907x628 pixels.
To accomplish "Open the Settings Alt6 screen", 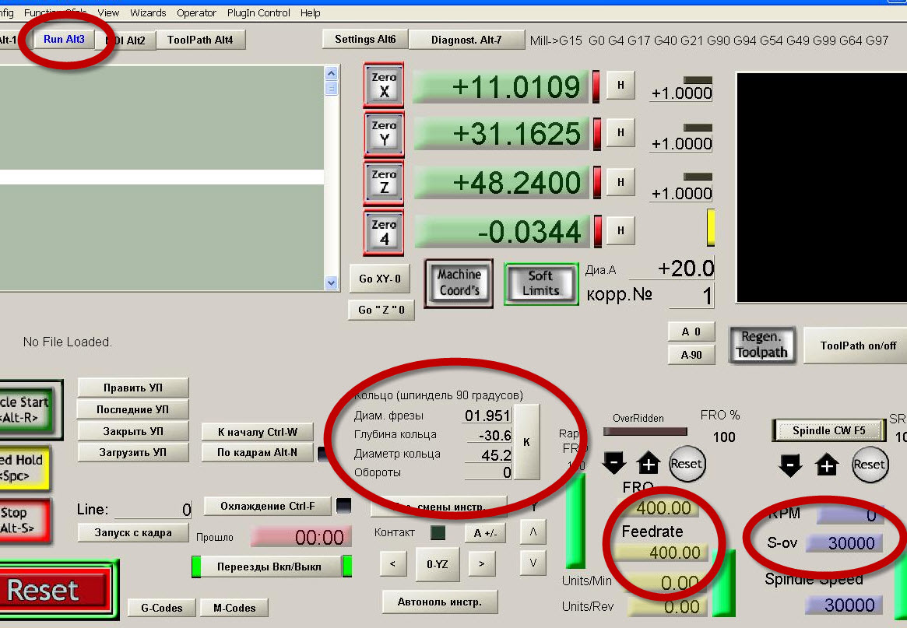I will [365, 40].
